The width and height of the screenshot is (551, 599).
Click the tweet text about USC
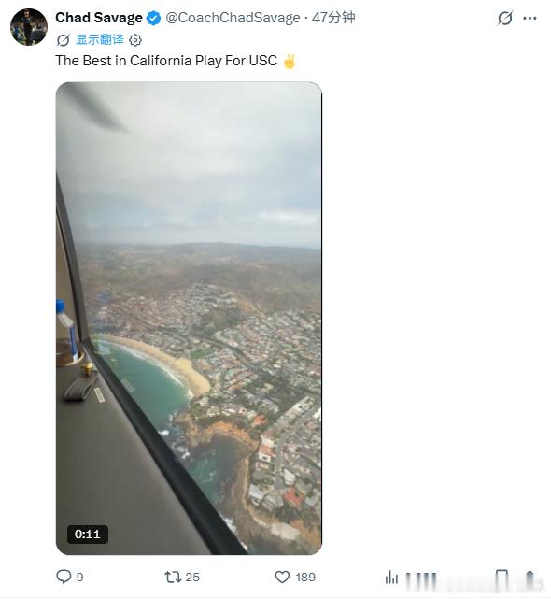pyautogui.click(x=166, y=61)
